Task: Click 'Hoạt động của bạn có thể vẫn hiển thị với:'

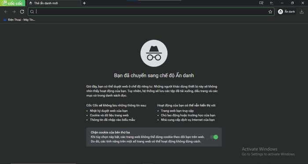Action: click(x=187, y=106)
